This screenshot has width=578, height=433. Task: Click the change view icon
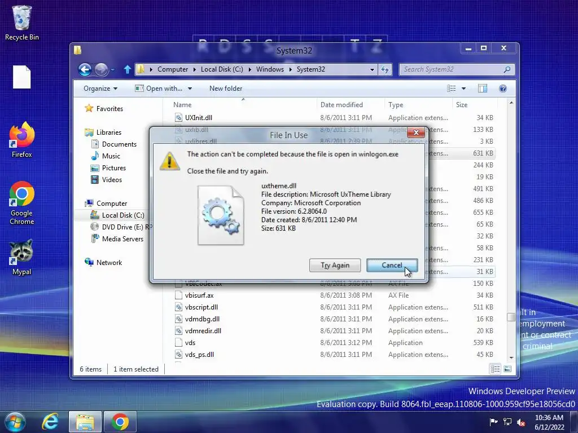tap(451, 89)
